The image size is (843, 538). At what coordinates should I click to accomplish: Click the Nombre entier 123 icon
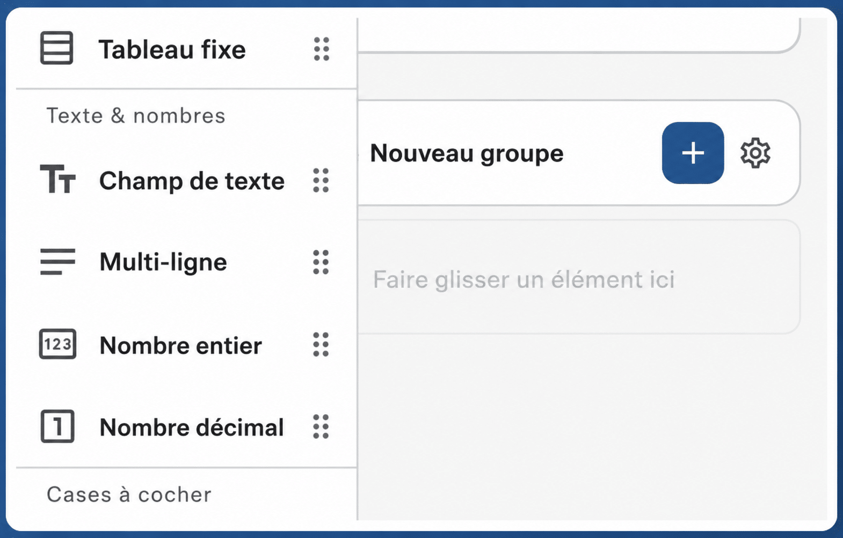[x=57, y=344]
